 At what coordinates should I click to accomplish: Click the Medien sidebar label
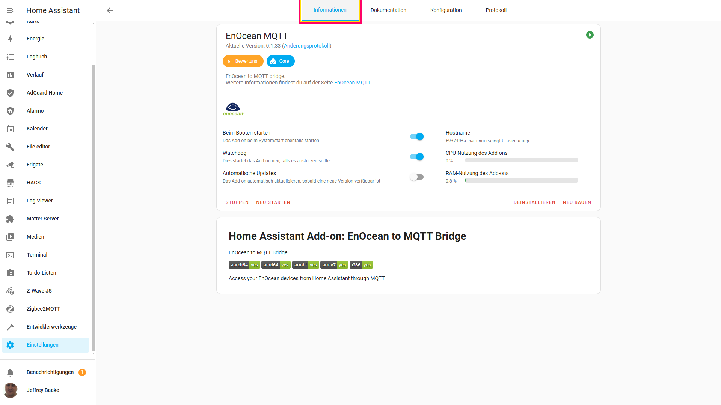(x=35, y=237)
